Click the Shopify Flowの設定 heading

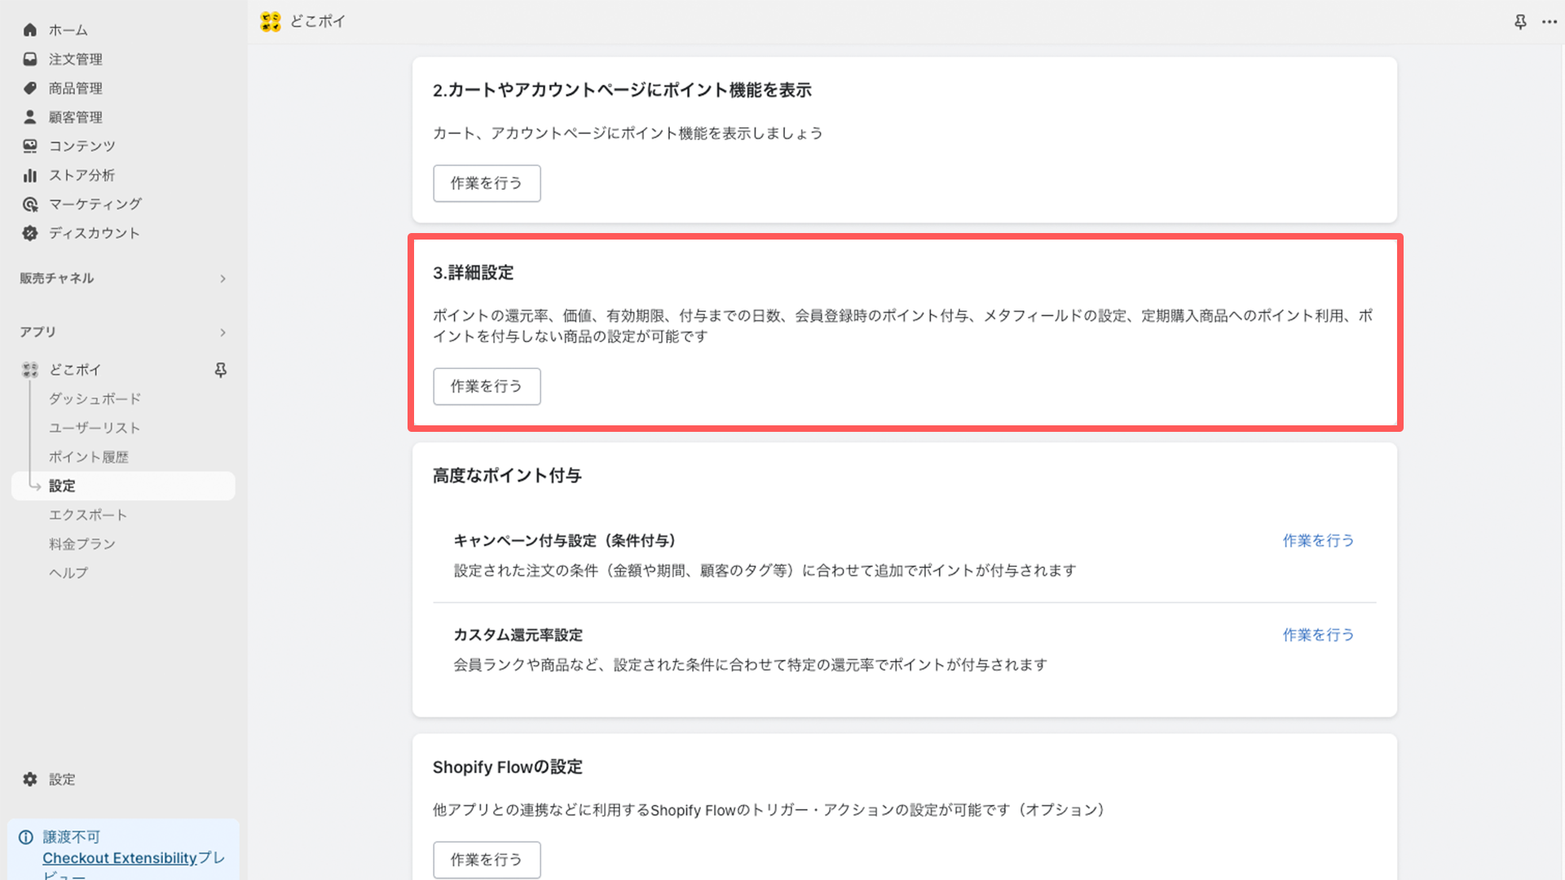(508, 768)
